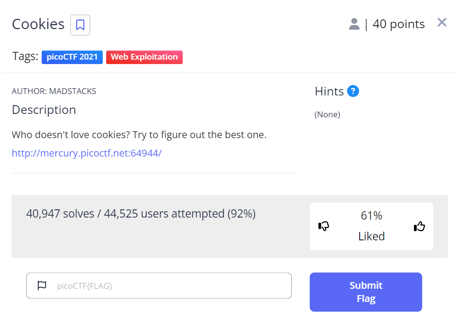Click the Hints heading
This screenshot has height=330, width=459.
pyautogui.click(x=329, y=91)
